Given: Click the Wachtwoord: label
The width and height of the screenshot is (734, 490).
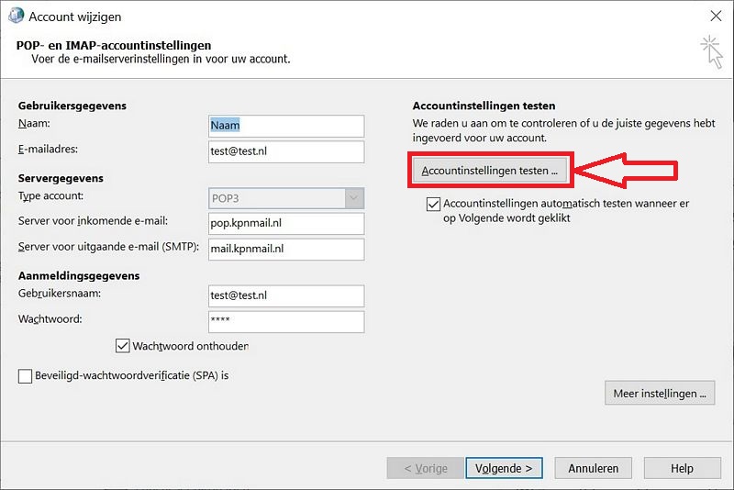Looking at the screenshot, I should click(x=50, y=319).
